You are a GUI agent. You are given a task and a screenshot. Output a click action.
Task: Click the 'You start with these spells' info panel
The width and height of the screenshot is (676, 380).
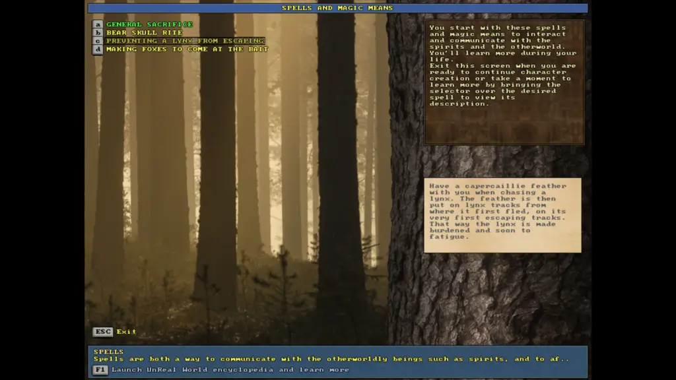504,82
